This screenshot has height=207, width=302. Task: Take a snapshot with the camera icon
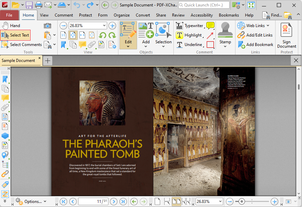48,26
